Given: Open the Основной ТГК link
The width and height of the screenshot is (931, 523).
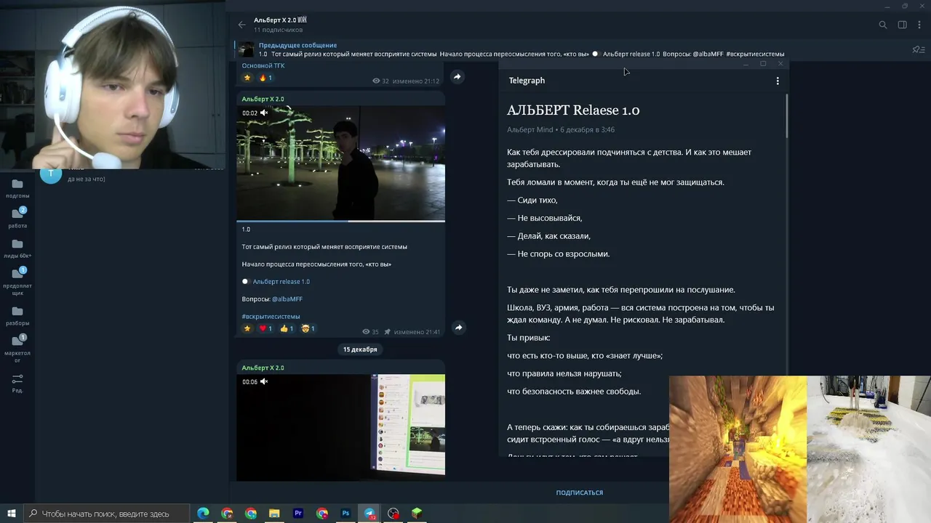Looking at the screenshot, I should (x=263, y=65).
